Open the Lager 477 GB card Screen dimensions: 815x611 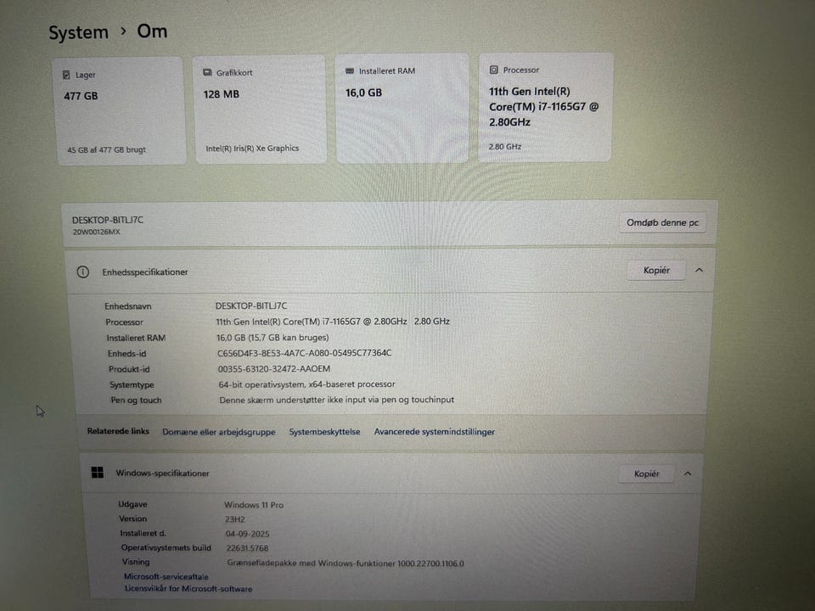(120, 111)
